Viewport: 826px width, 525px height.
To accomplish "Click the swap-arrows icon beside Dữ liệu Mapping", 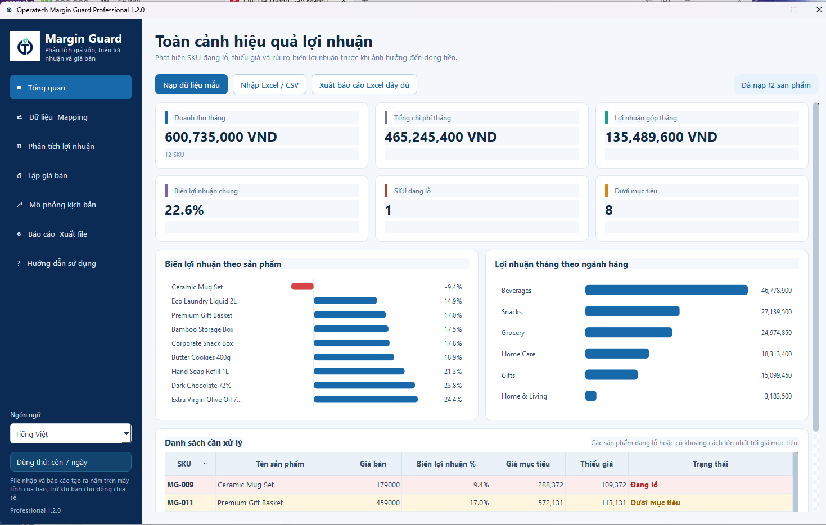I will 19,117.
